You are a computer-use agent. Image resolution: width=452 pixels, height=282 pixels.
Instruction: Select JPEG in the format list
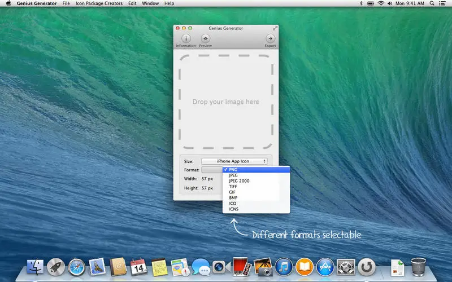(256, 175)
